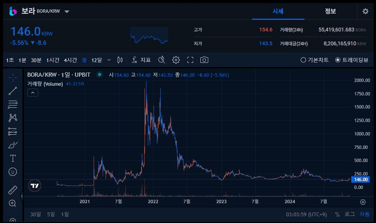Open the emoji icons tool
The height and width of the screenshot is (223, 376).
click(13, 172)
